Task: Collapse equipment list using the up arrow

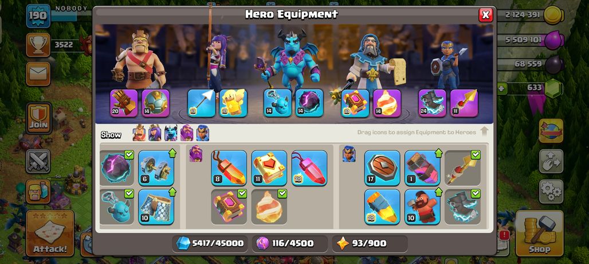Action: click(485, 131)
